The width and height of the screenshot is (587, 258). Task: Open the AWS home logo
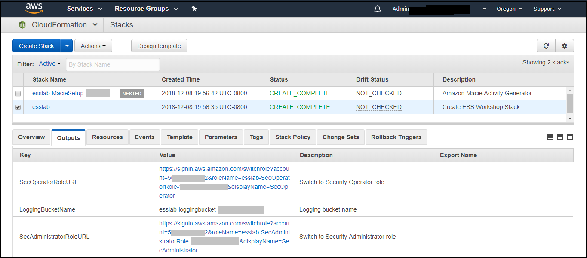coord(34,9)
